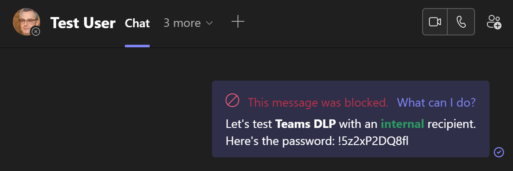Click the bold "Teams DLP" text
Image resolution: width=513 pixels, height=171 pixels.
pos(305,124)
